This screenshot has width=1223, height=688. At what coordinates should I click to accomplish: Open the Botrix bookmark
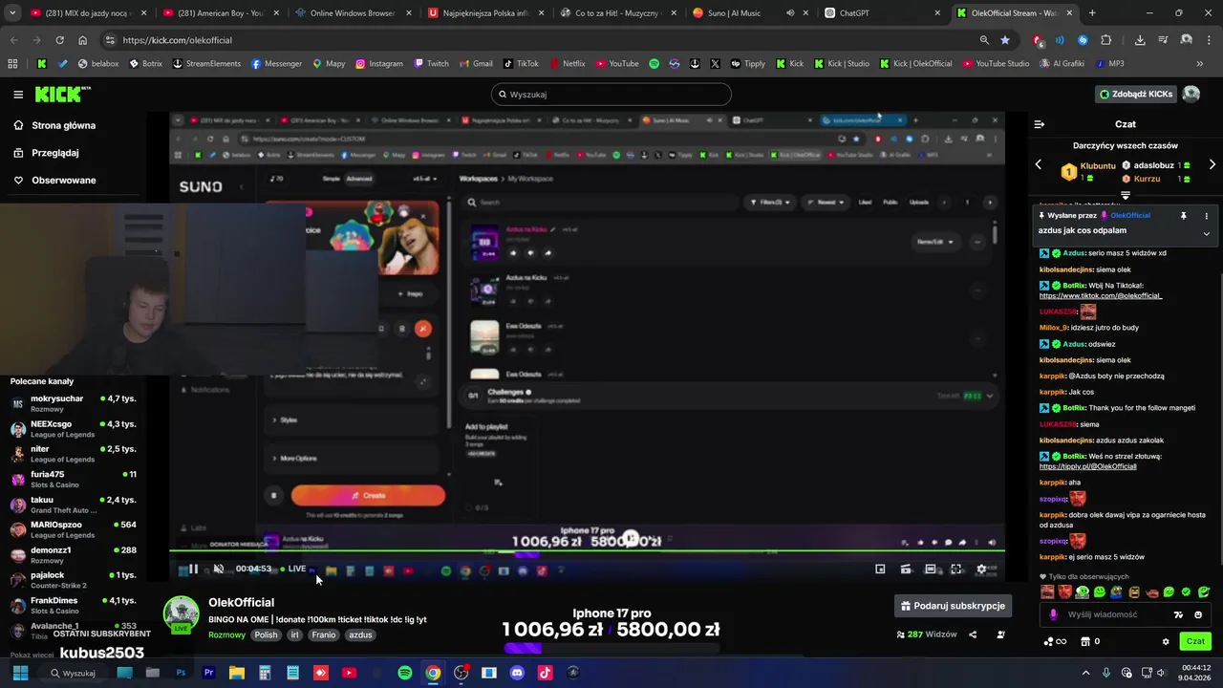(x=145, y=64)
